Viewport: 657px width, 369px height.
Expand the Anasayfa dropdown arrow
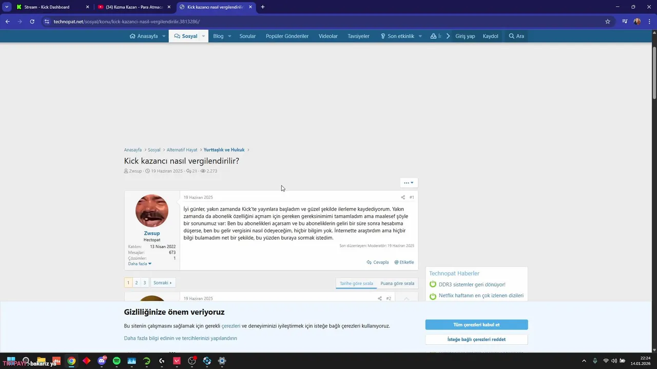164,36
